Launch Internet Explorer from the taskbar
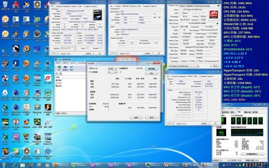The width and height of the screenshot is (269, 168). (x=14, y=165)
